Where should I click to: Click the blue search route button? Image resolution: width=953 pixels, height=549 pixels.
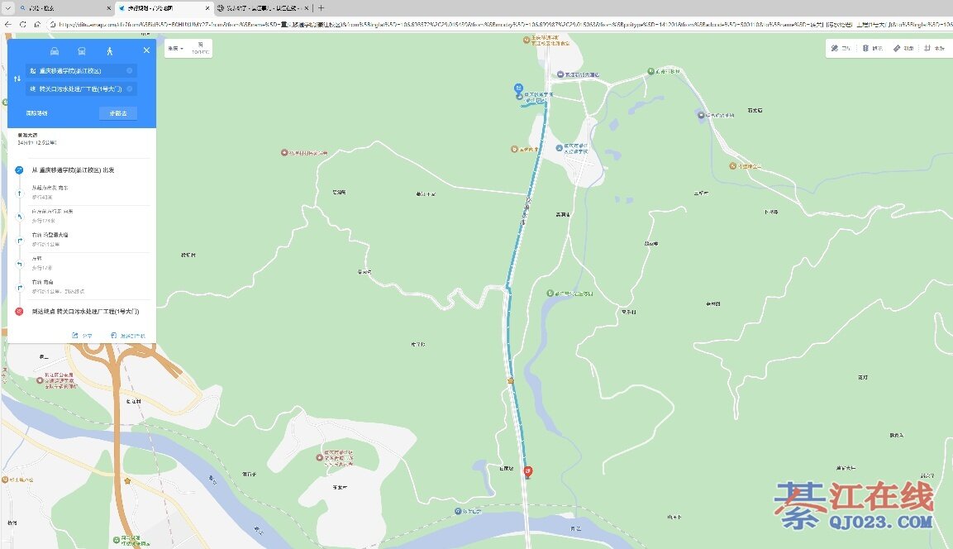point(118,113)
